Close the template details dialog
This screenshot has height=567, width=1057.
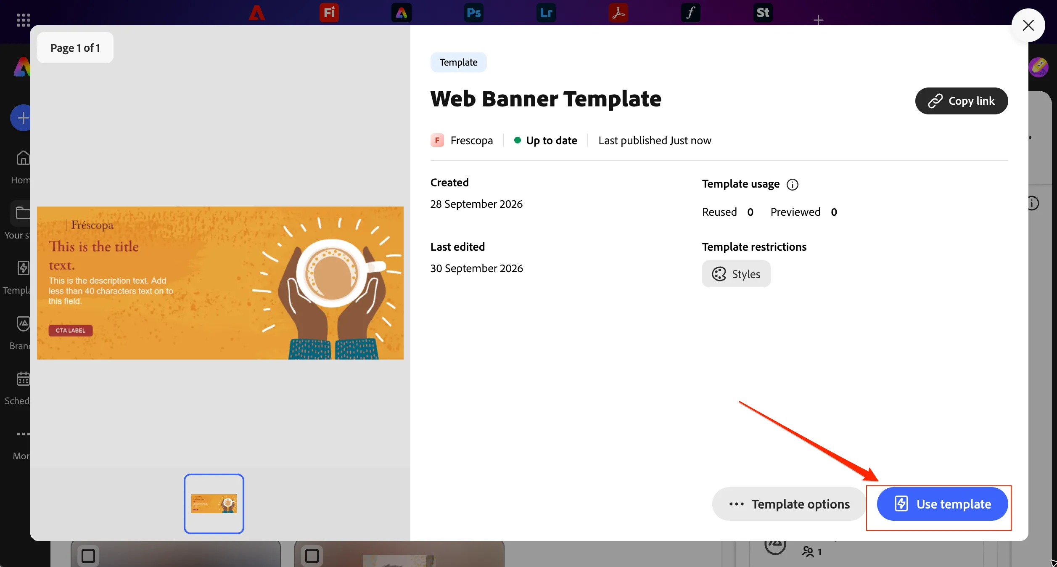(x=1028, y=25)
